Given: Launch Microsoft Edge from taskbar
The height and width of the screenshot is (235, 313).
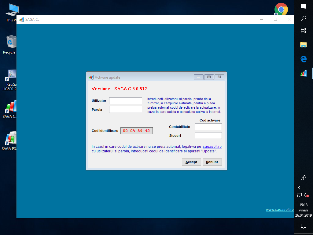Looking at the screenshot, I should (304, 59).
